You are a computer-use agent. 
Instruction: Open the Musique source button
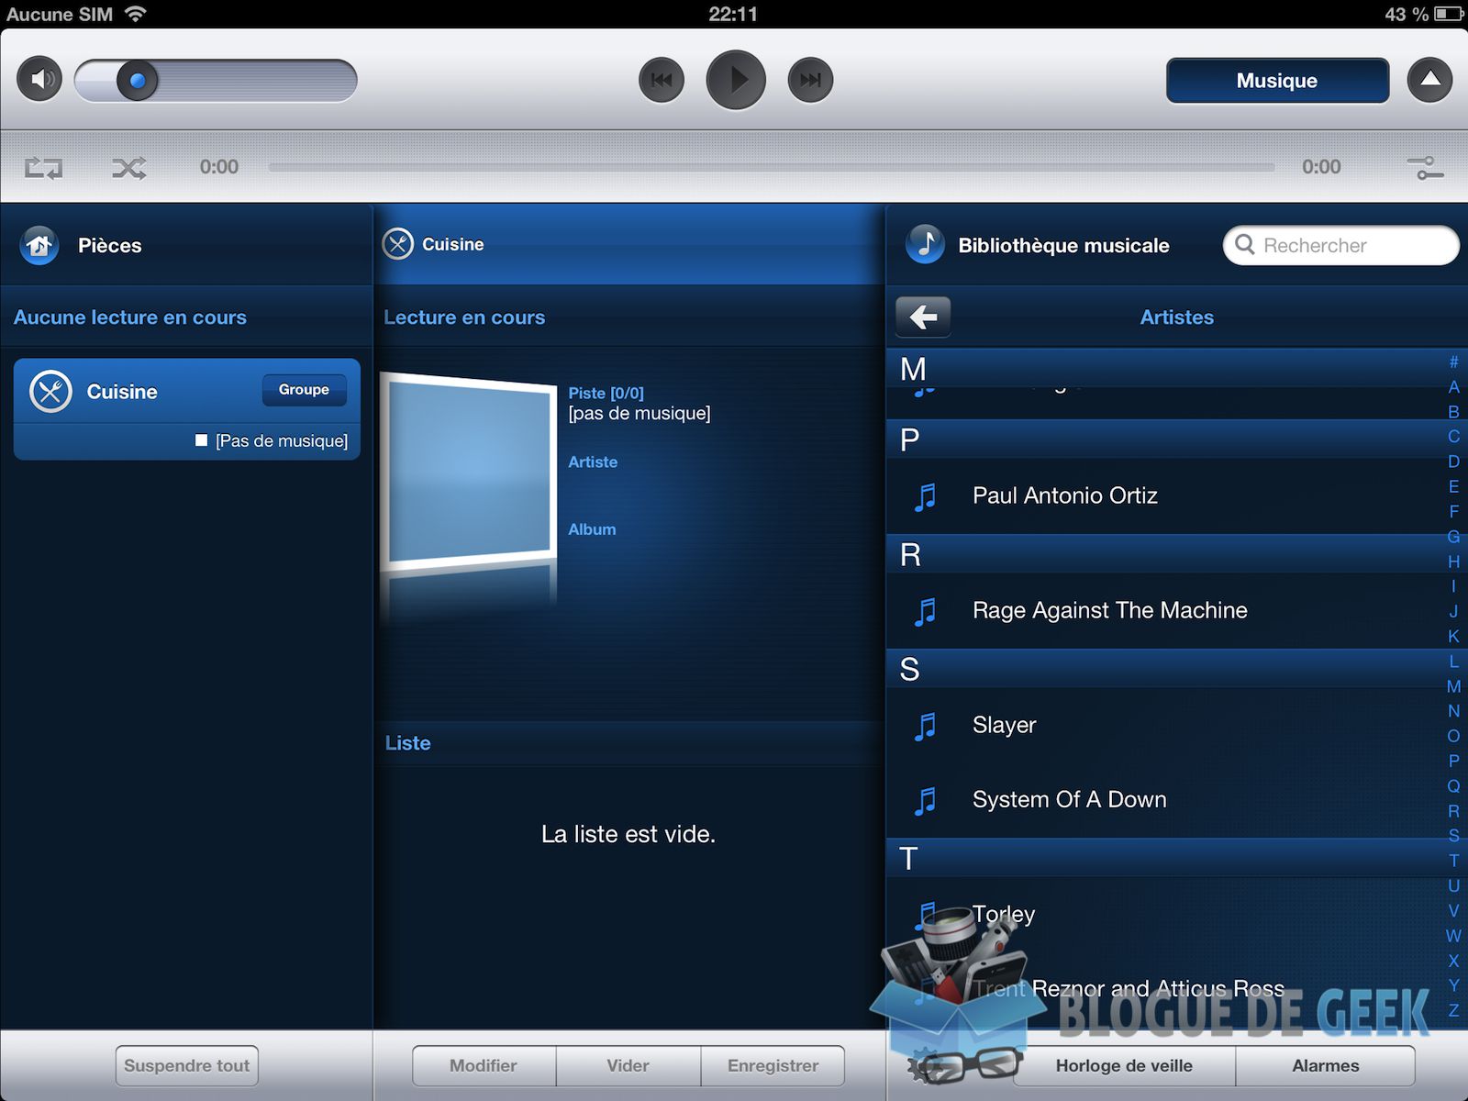click(1277, 81)
